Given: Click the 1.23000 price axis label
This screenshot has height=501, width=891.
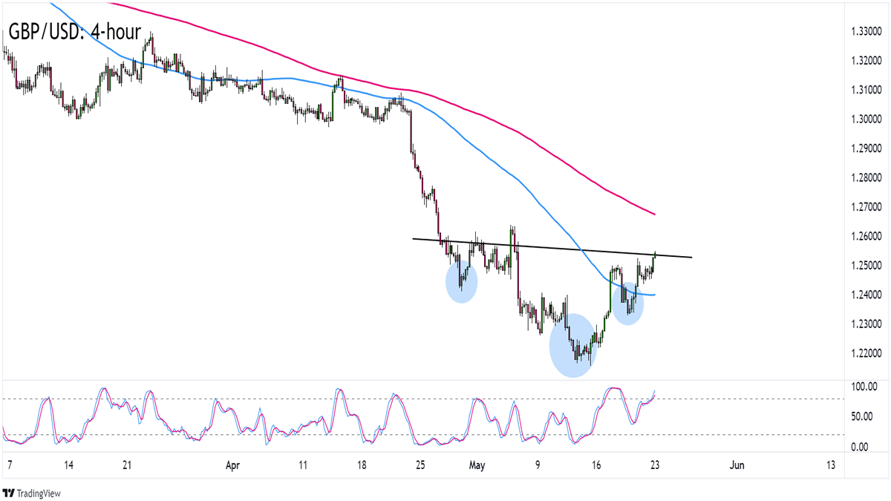Looking at the screenshot, I should [867, 325].
